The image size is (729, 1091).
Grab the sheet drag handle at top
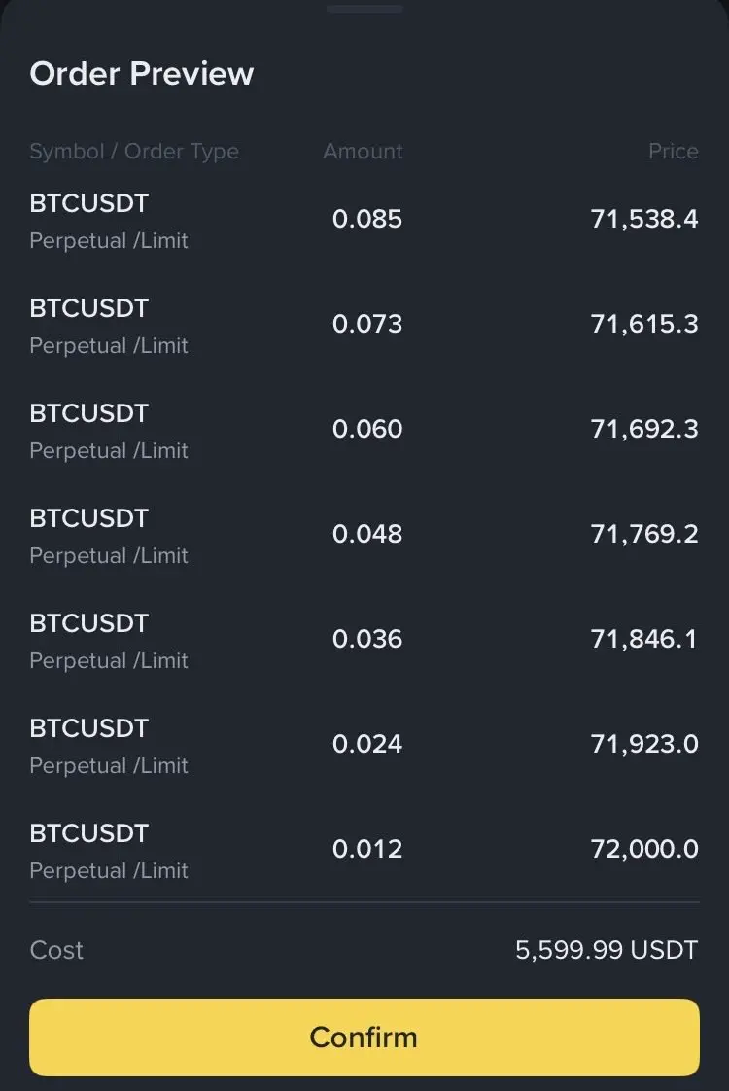(x=364, y=9)
